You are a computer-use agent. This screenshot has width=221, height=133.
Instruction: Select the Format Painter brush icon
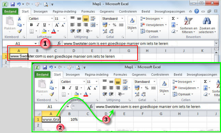pyautogui.click(x=19, y=31)
